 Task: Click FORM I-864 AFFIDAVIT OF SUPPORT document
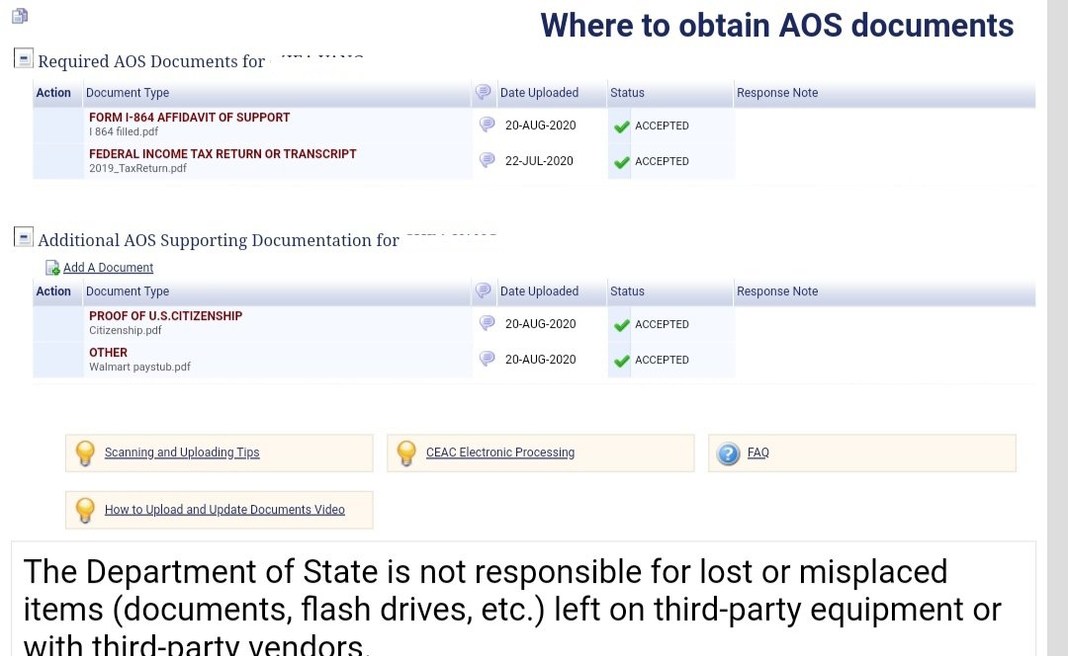pos(189,117)
